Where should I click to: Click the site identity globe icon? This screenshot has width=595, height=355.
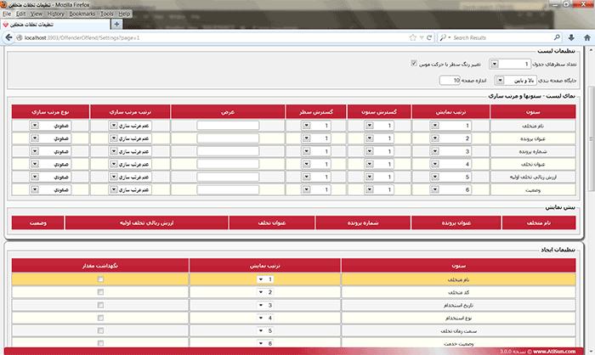20,37
